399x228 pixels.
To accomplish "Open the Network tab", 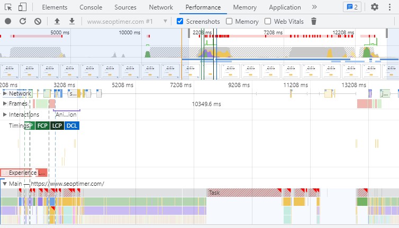I will [x=161, y=7].
